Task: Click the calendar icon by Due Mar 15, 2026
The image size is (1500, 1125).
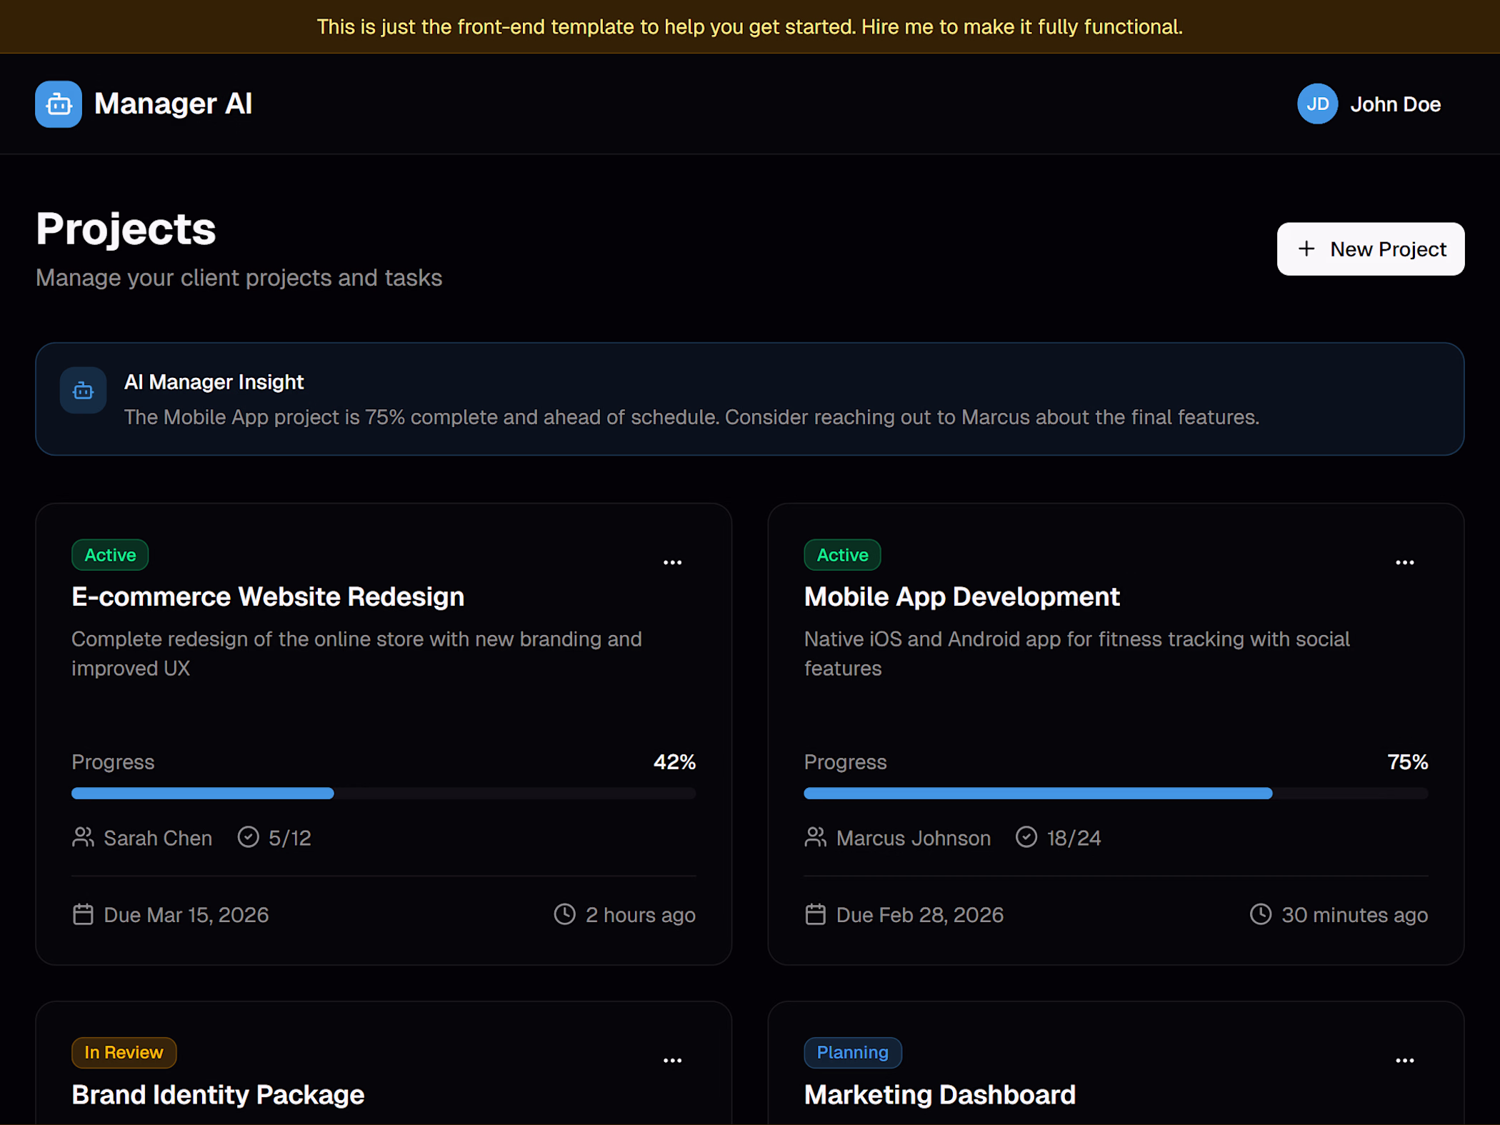Action: [x=83, y=914]
